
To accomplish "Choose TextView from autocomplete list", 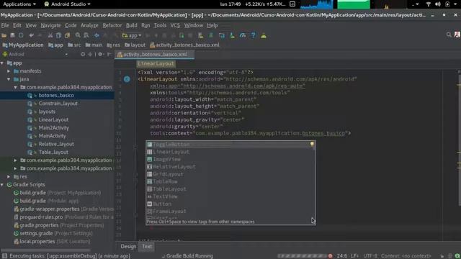I will [230, 196].
